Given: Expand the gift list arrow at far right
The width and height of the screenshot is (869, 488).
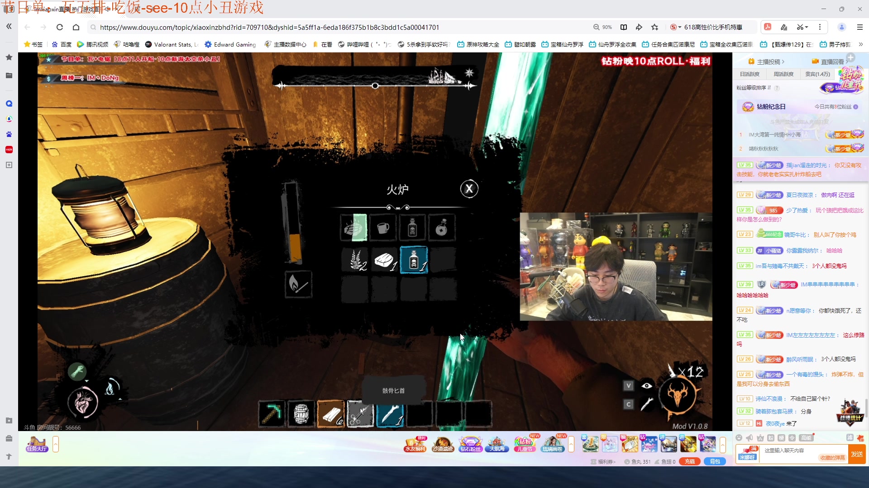Looking at the screenshot, I should click(x=723, y=444).
